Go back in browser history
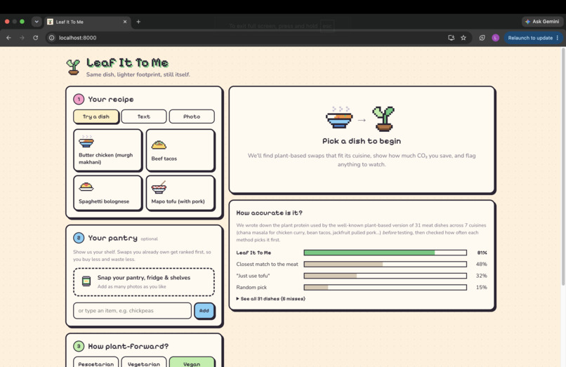Viewport: 566px width, 367px height. coord(8,37)
